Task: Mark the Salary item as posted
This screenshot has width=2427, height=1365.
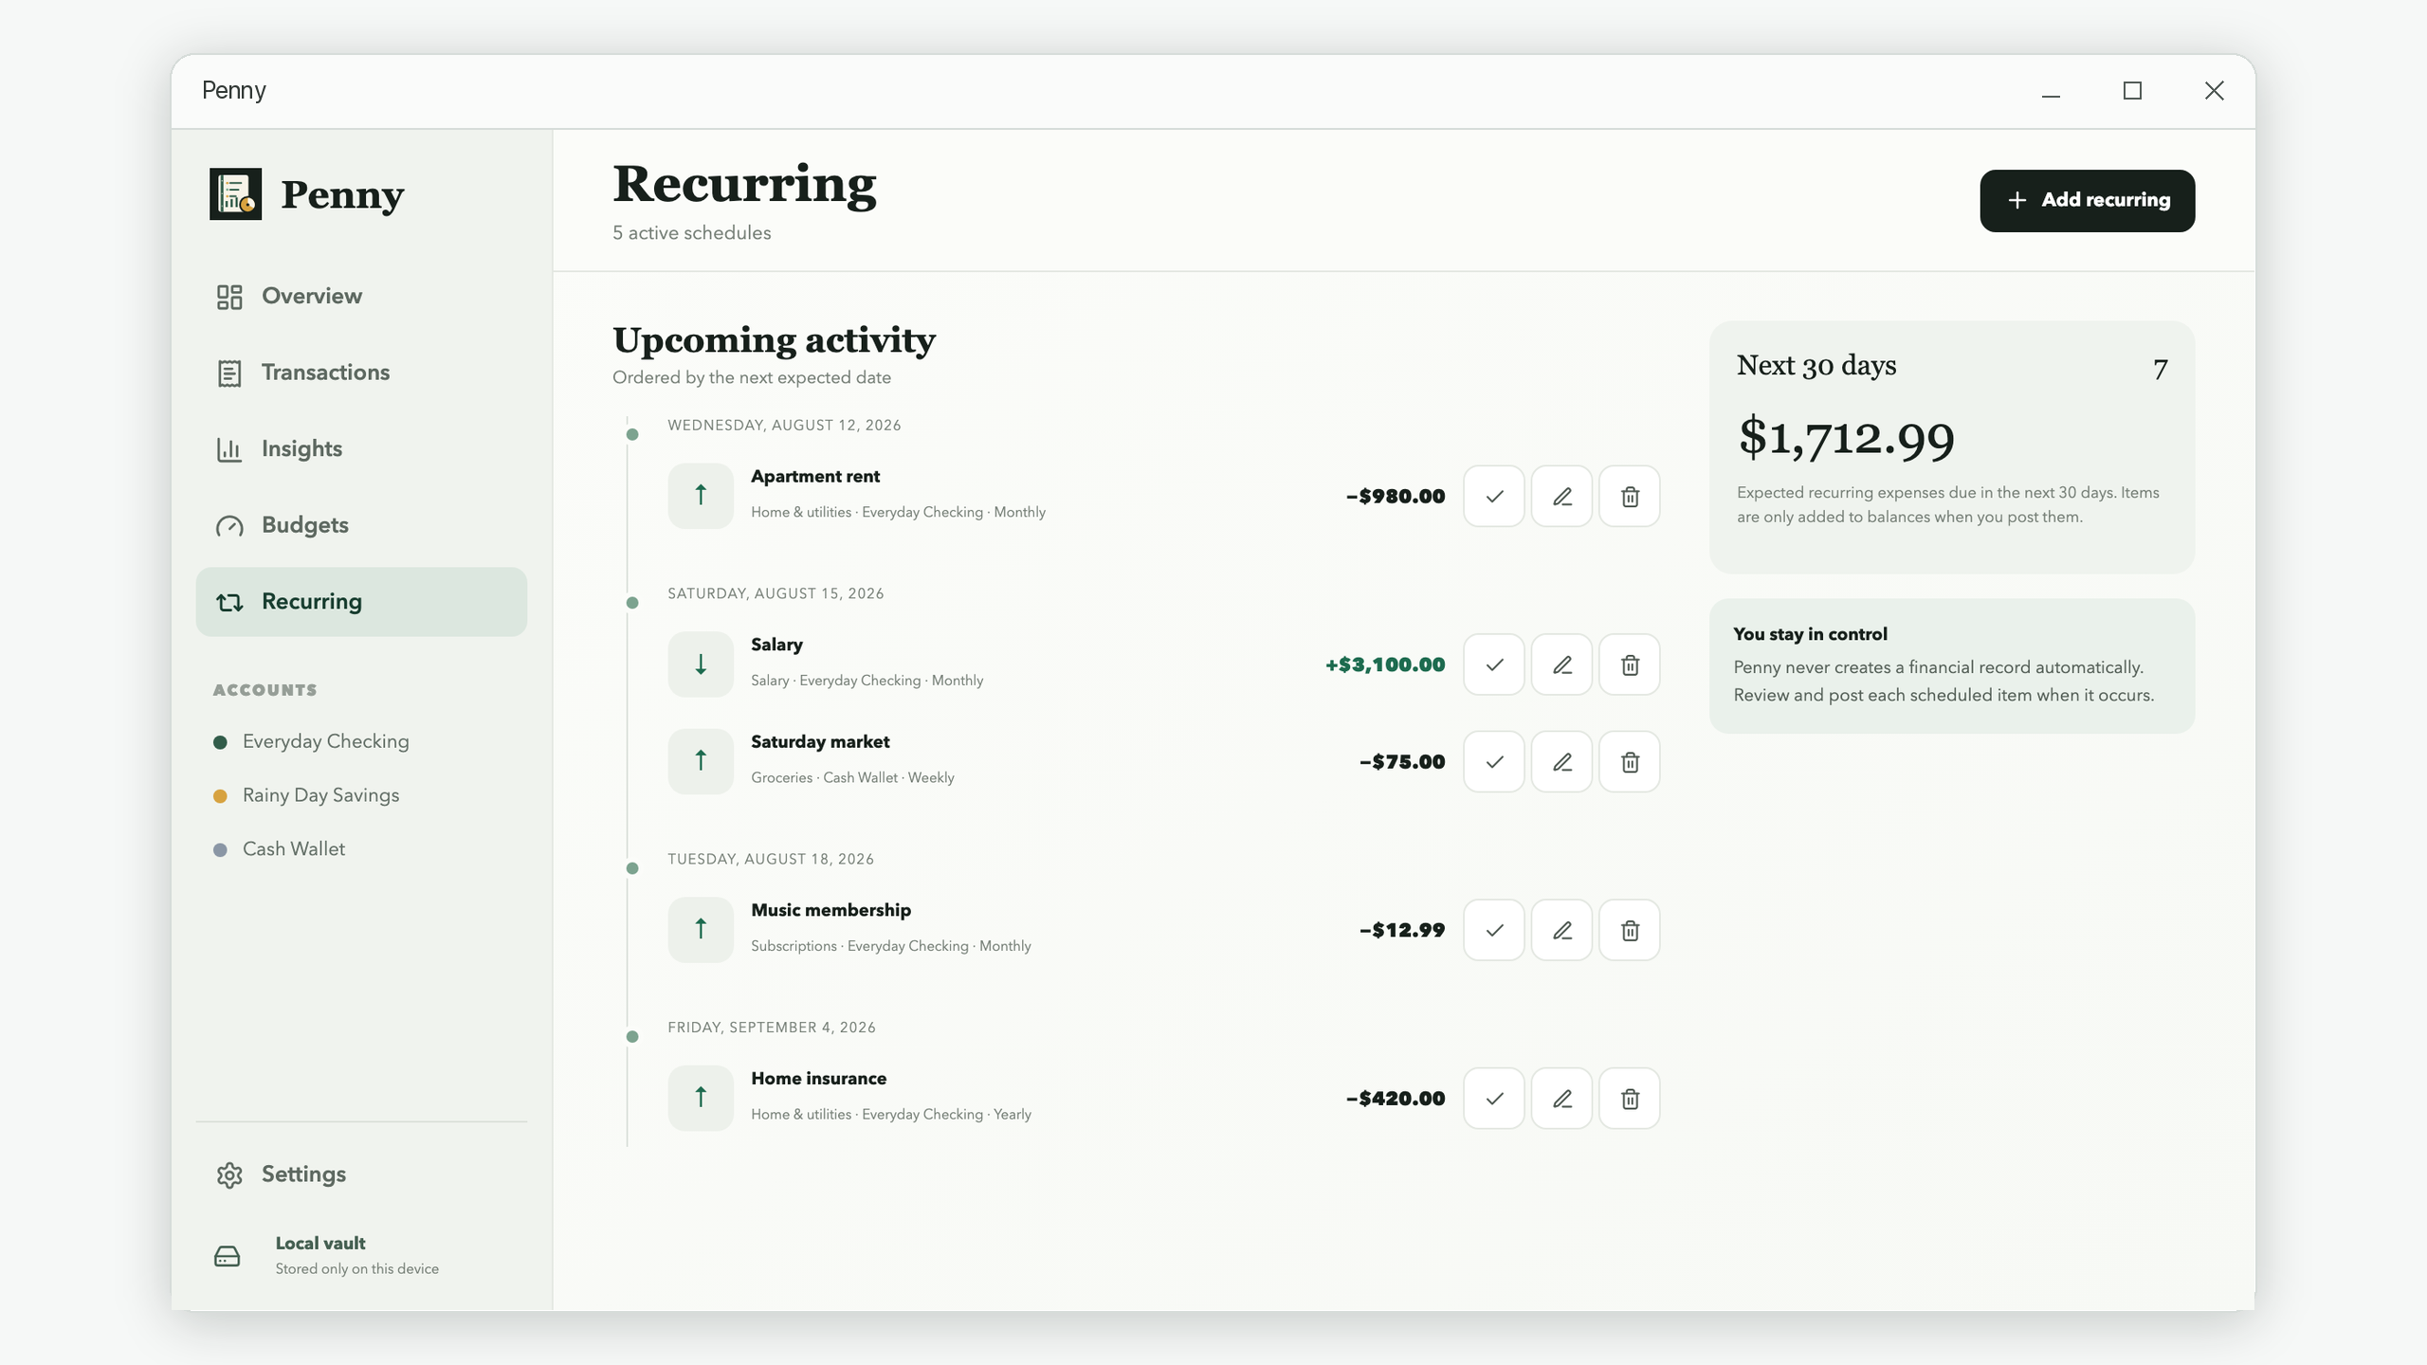Action: click(x=1493, y=664)
